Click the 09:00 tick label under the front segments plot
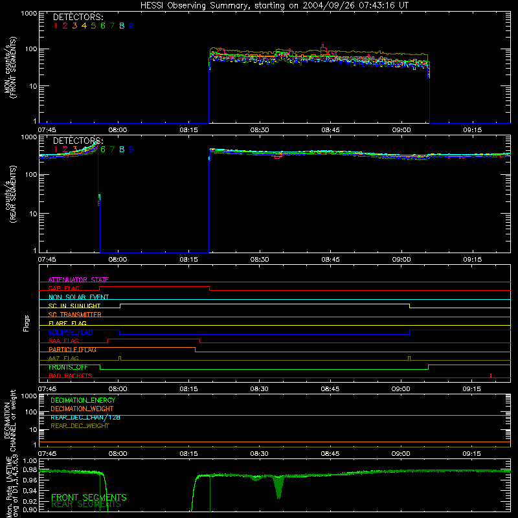 (x=401, y=130)
